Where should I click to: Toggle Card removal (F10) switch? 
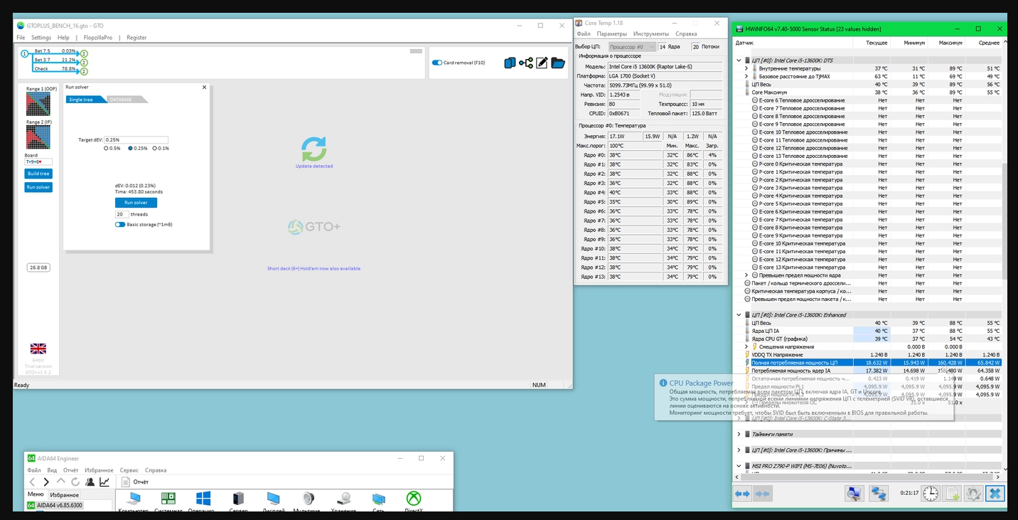coord(437,63)
